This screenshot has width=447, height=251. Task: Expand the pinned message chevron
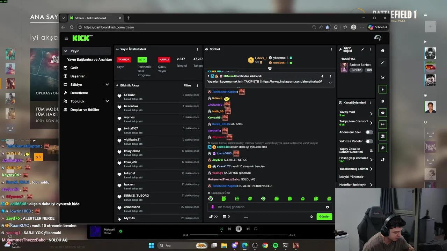(x=330, y=83)
